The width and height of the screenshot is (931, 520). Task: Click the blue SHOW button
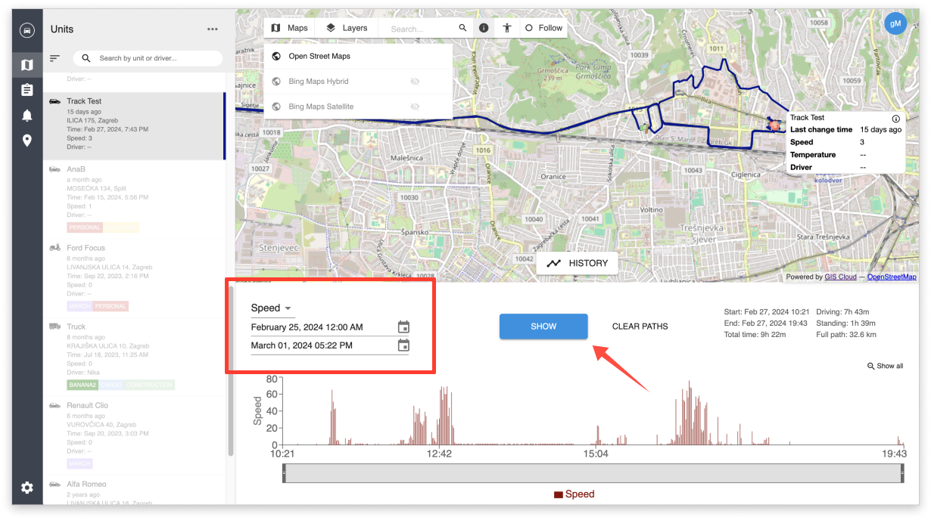pyautogui.click(x=543, y=327)
